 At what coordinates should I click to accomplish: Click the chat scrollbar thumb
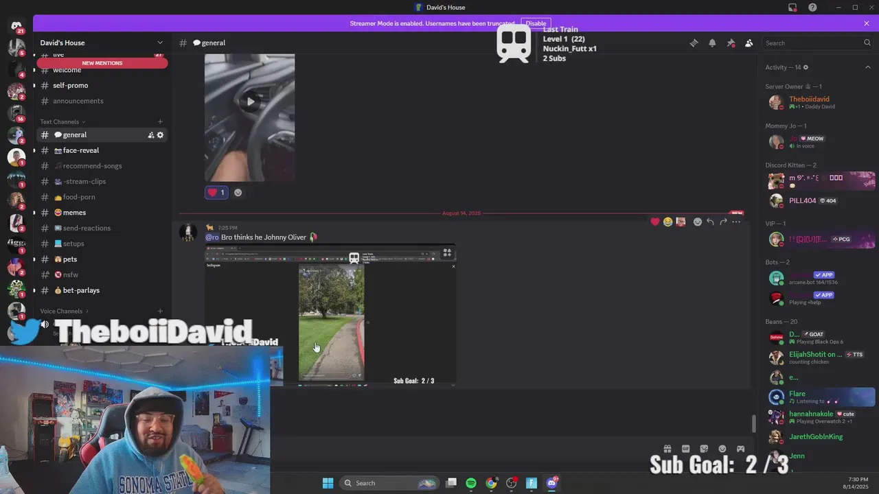point(754,423)
